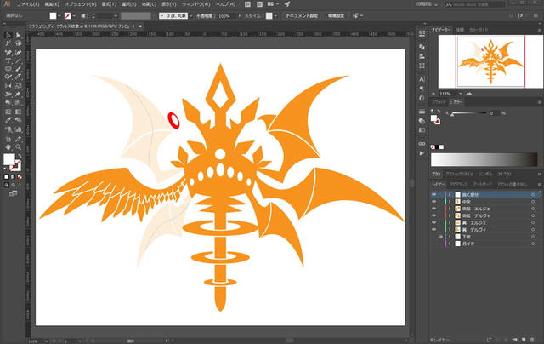The height and width of the screenshot is (344, 544).
Task: Open the Character panel 'A' dock icon
Action: tap(422, 79)
